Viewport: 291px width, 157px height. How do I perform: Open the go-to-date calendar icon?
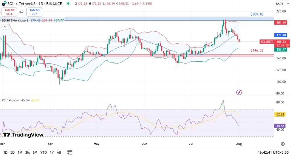[70, 152]
